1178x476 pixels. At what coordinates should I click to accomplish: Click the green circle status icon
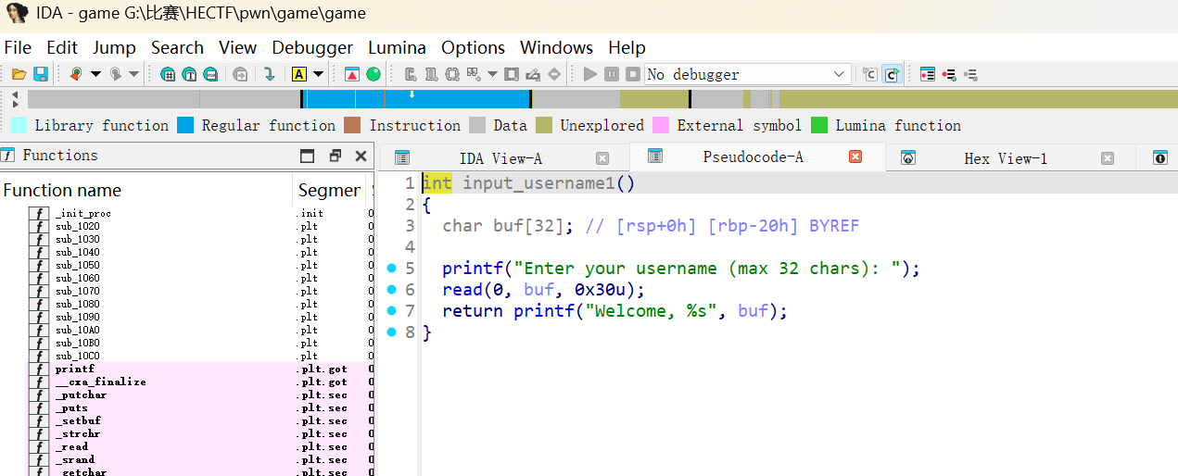pyautogui.click(x=374, y=74)
